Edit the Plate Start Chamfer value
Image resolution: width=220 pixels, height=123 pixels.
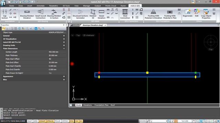[57, 66]
